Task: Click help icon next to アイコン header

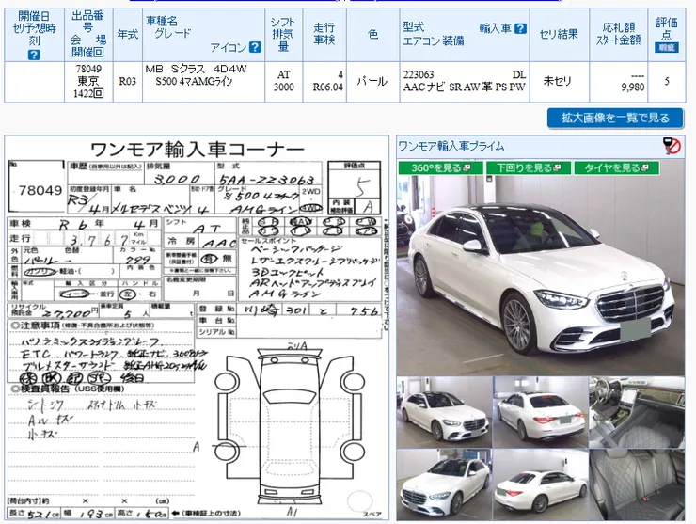Action: pos(255,47)
